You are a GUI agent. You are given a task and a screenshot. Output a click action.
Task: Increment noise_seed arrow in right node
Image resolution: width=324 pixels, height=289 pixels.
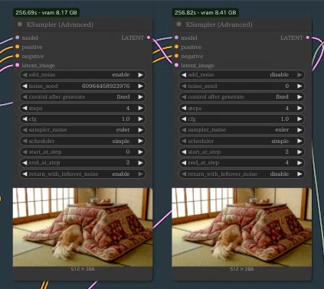[299, 86]
